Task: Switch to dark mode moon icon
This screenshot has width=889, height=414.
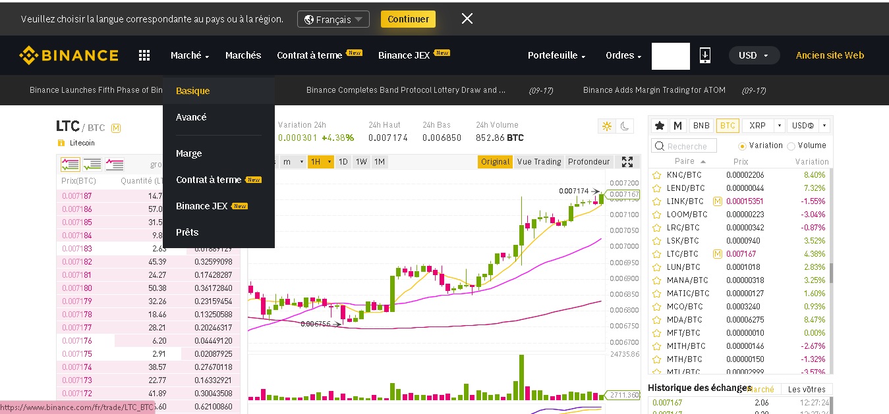Action: (625, 126)
